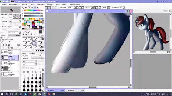Screen dimensions: 172x96
Task: Enable the checkbox below brush texture dropdowns
Action: pos(23,67)
